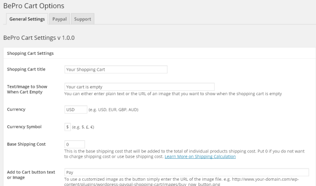The height and width of the screenshot is (186, 316).
Task: Click the base shipping cost description text
Action: pos(184,154)
